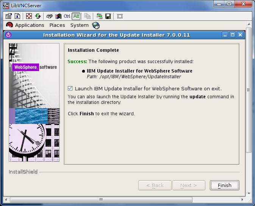Click the InstallShield label

click(x=23, y=172)
